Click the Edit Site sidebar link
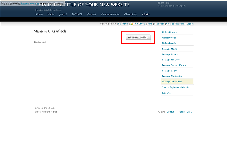This screenshot has width=227, height=142. tap(166, 93)
